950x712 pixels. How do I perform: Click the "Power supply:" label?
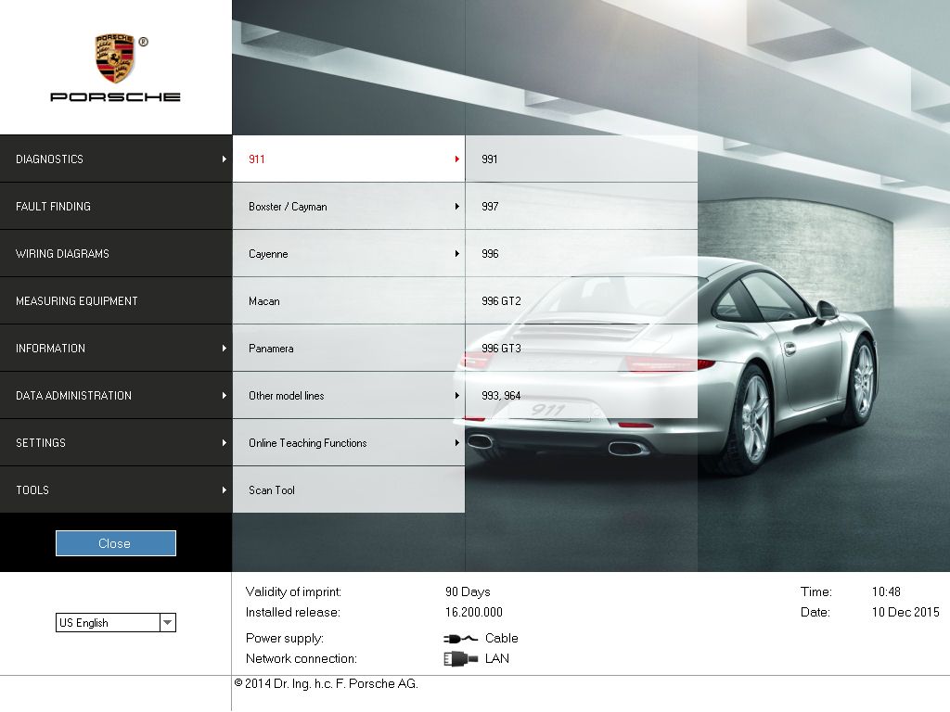pyautogui.click(x=285, y=638)
